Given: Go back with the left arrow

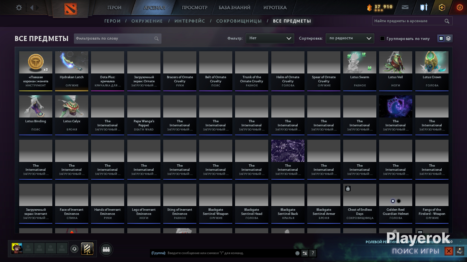Looking at the screenshot, I should tap(31, 8).
